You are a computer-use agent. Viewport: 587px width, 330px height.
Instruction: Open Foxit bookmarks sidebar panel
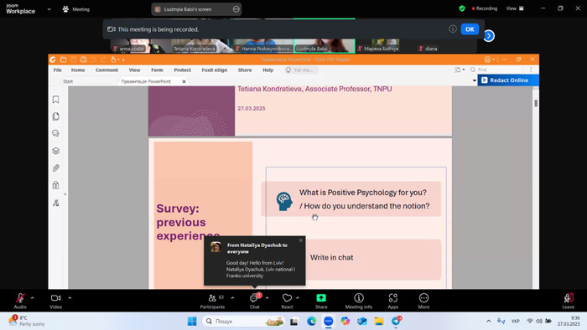coord(56,100)
